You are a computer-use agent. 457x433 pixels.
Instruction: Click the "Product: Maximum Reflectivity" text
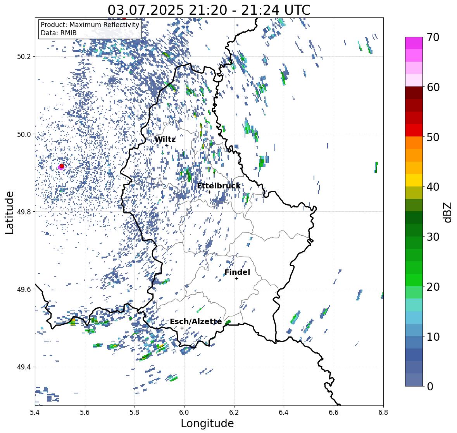click(x=90, y=25)
